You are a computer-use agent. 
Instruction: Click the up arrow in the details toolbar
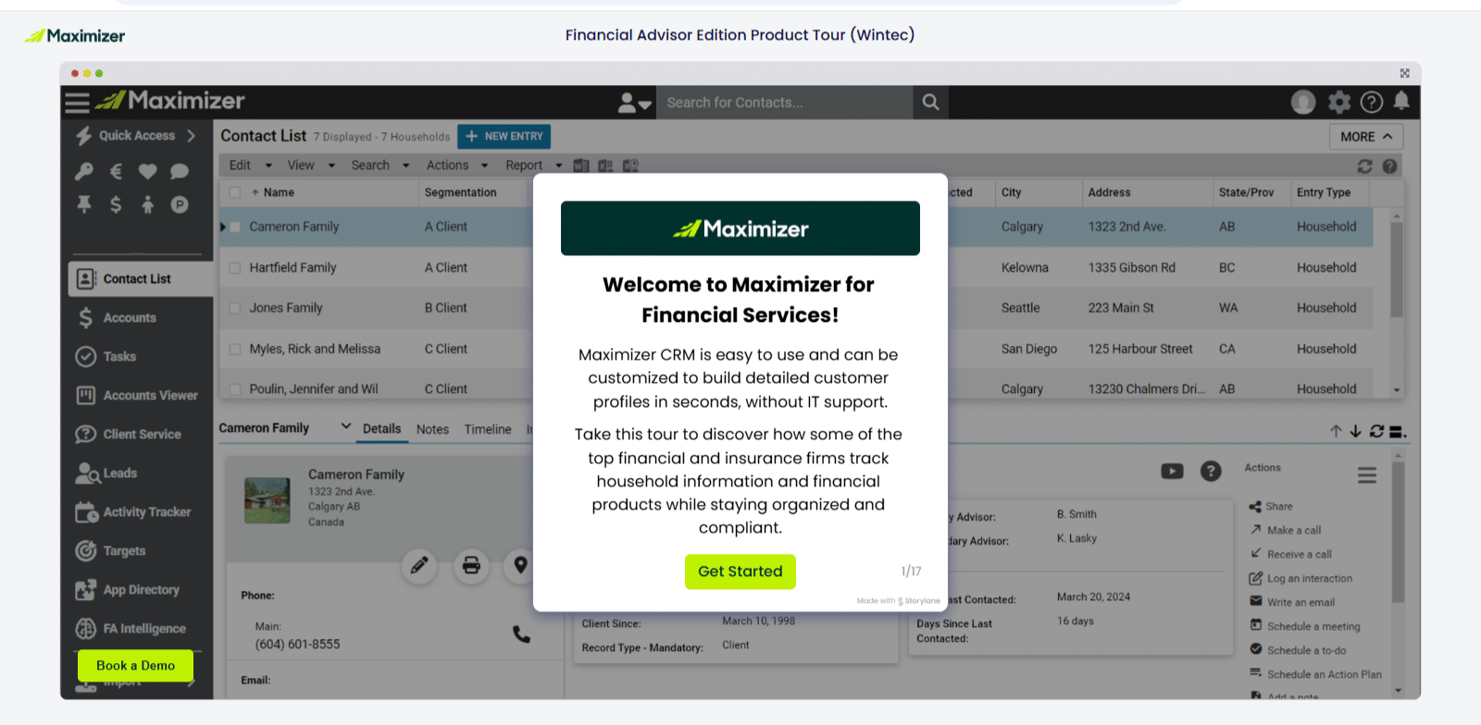click(1336, 431)
